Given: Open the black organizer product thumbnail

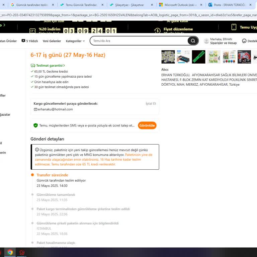Looking at the screenshot, I should [183, 57].
